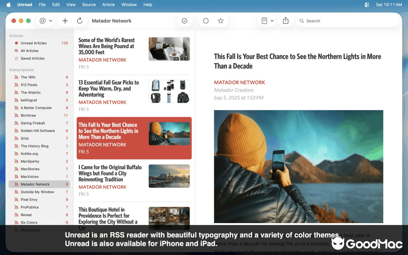Click The History Blog RSS icon
Image resolution: width=408 pixels, height=255 pixels.
tap(16, 146)
